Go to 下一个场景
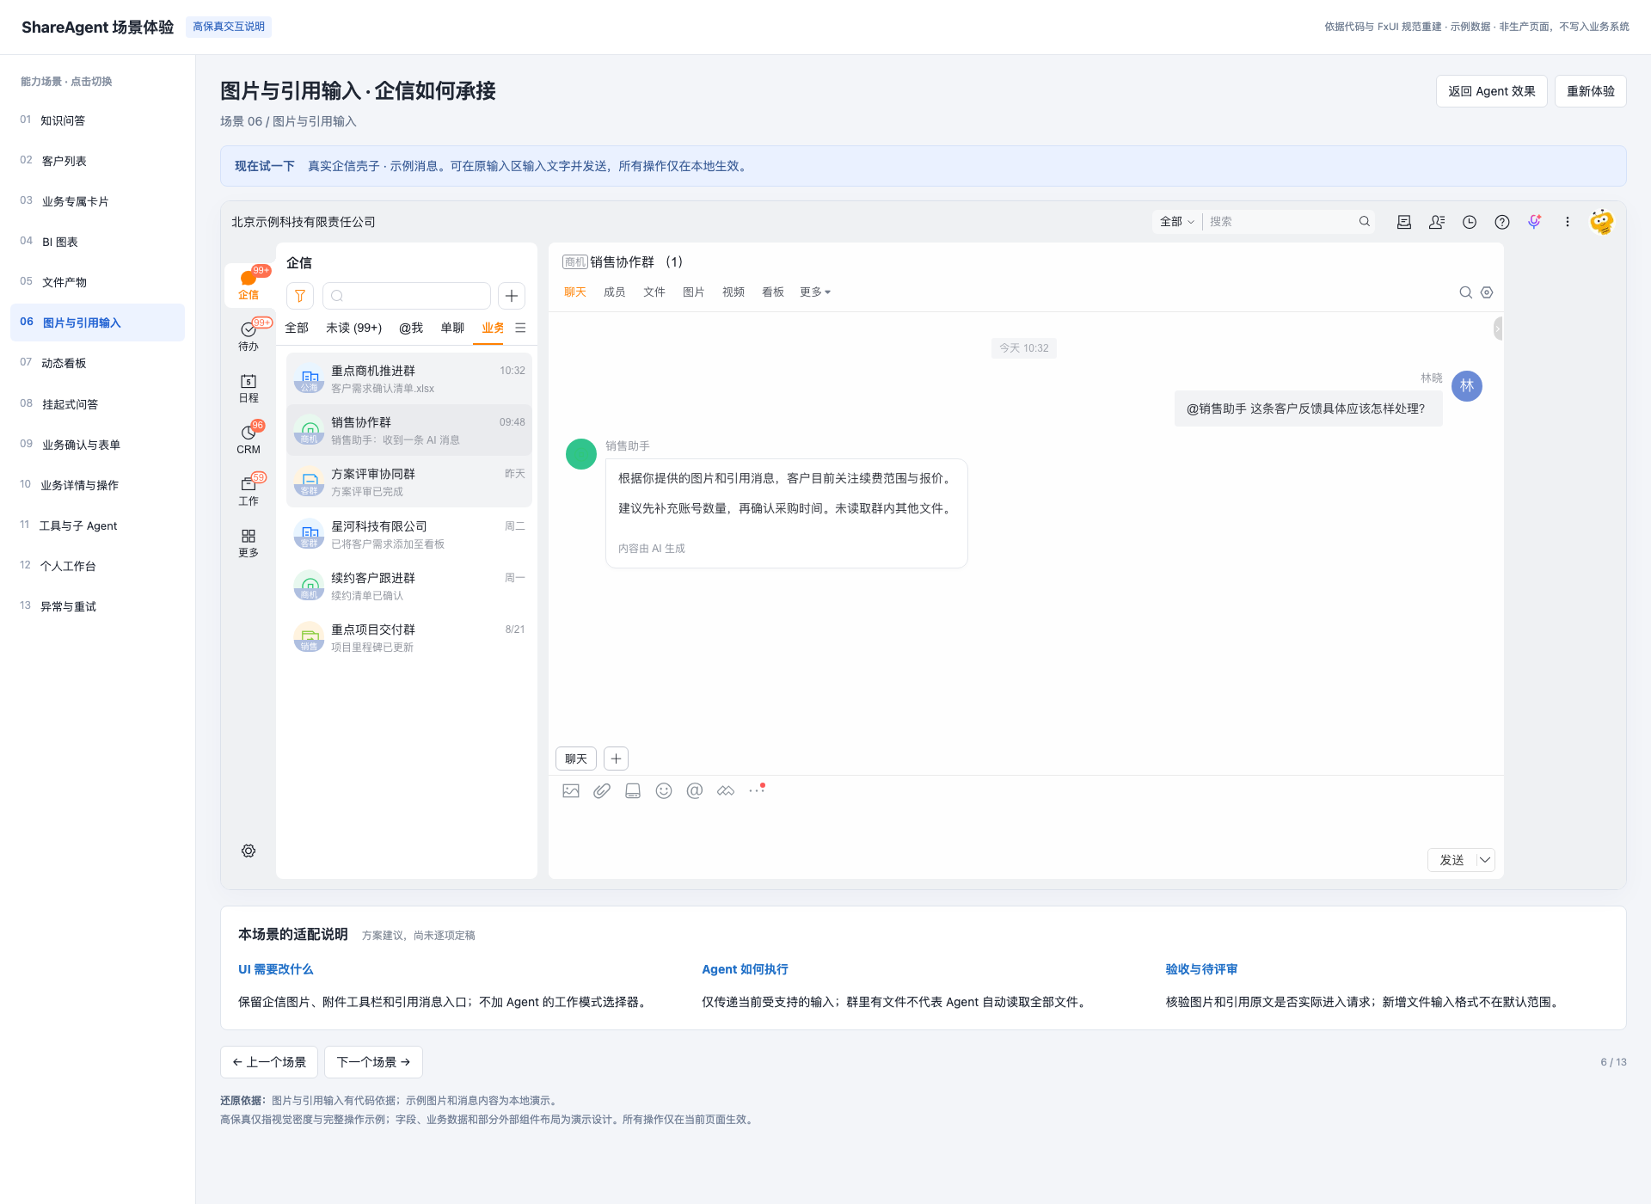 click(x=373, y=1062)
